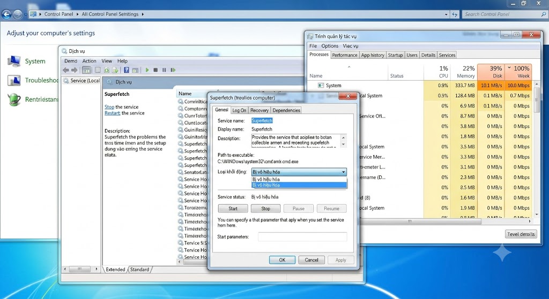Open the Loại khởi động startup type dropdown
Image resolution: width=549 pixels, height=299 pixels.
299,172
